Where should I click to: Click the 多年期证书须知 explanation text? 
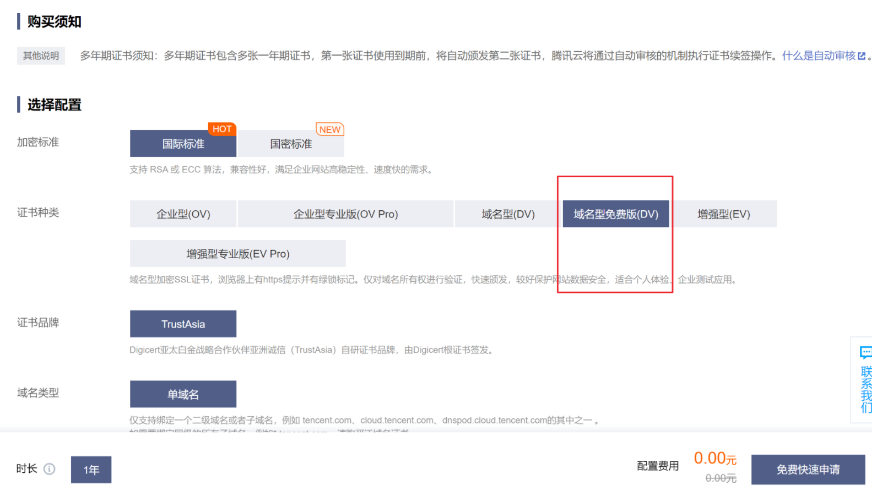pyautogui.click(x=430, y=56)
